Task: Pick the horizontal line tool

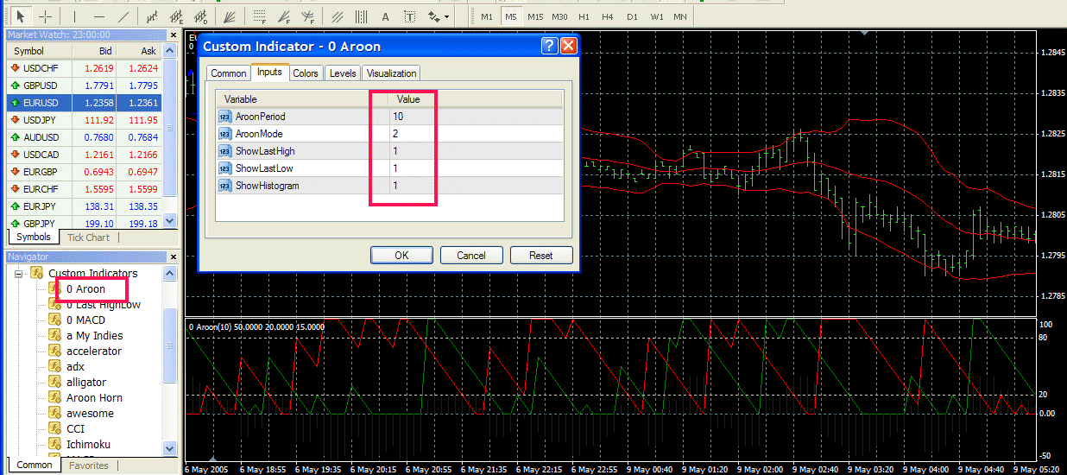Action: click(99, 16)
